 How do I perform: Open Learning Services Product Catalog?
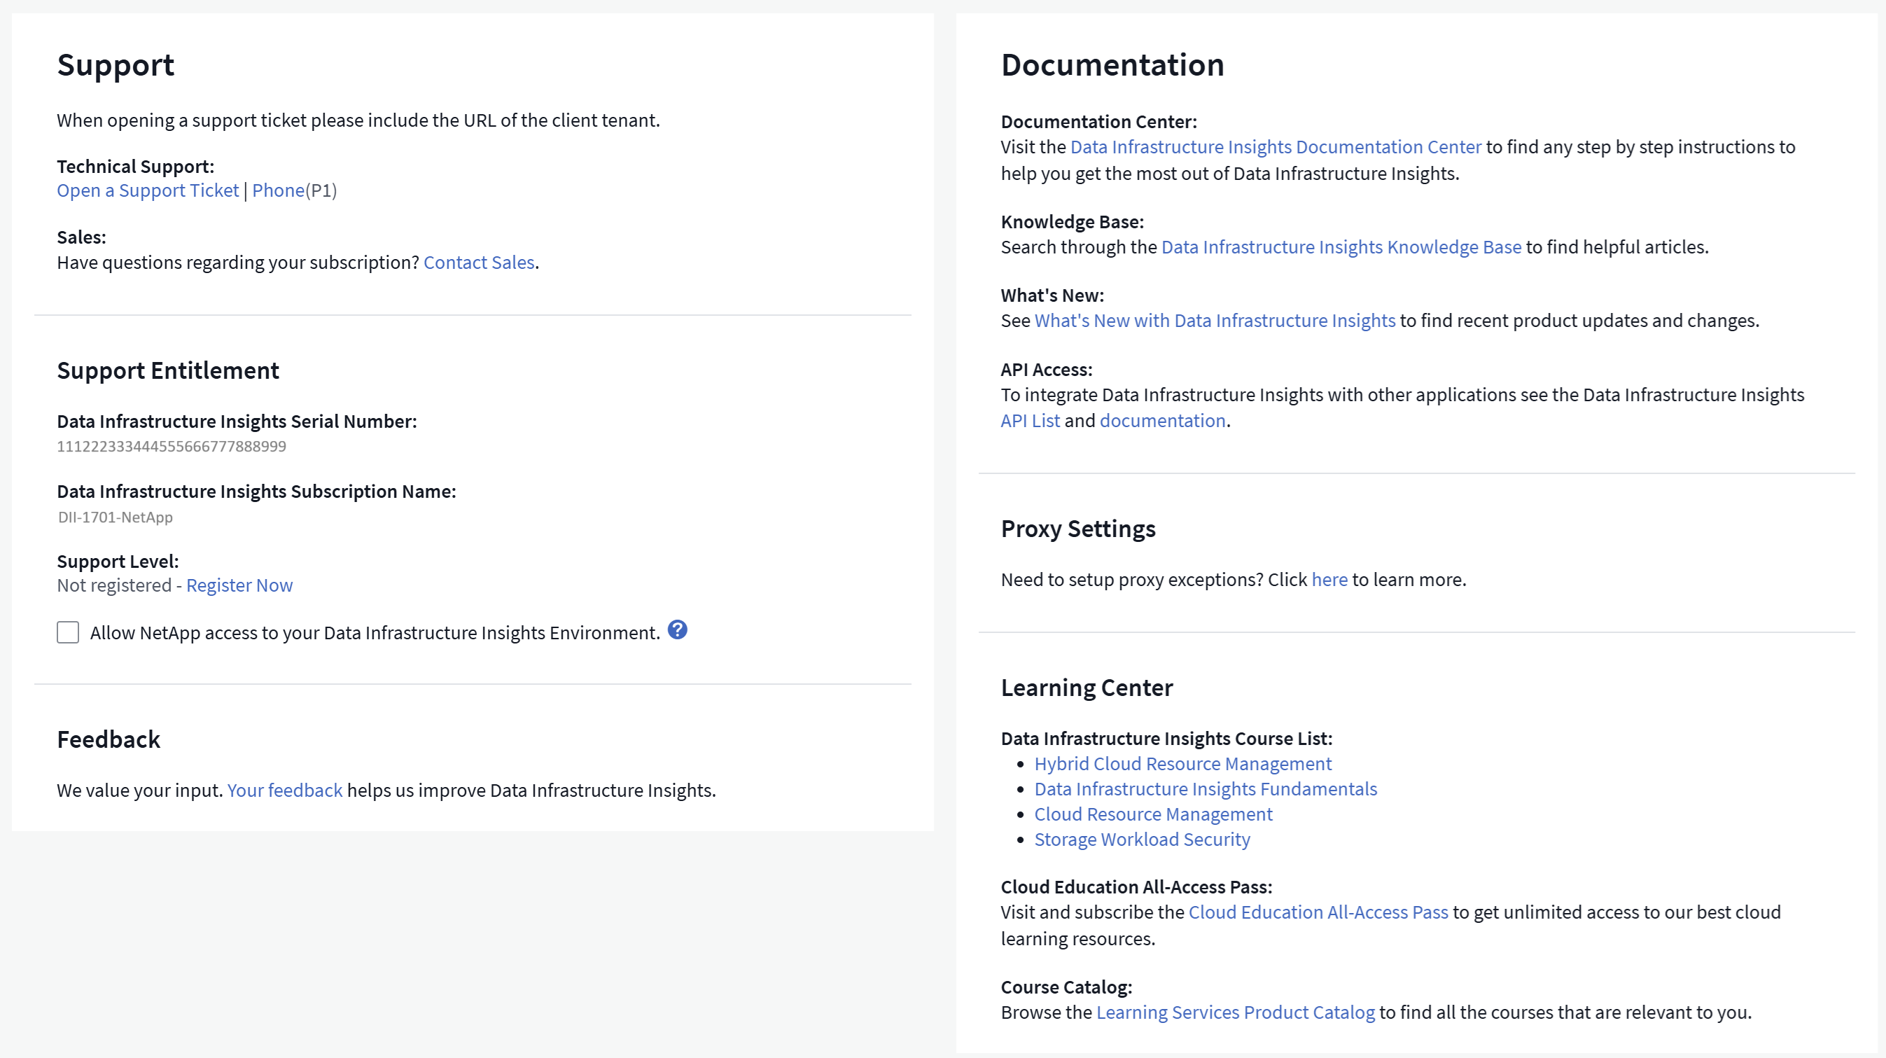[1235, 1012]
